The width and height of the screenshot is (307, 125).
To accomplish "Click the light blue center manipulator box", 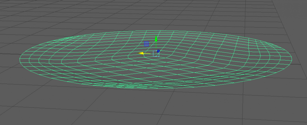I will click(156, 54).
